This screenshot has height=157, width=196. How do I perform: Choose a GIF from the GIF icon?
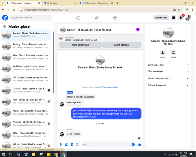(77, 144)
